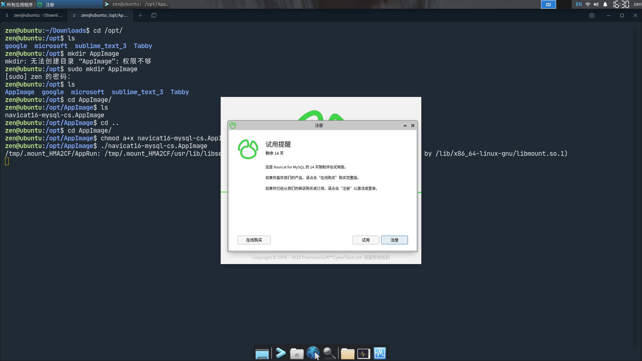Click the Navicat logo in the dialog title bar
Viewport: 642px width, 361px height.
233,125
